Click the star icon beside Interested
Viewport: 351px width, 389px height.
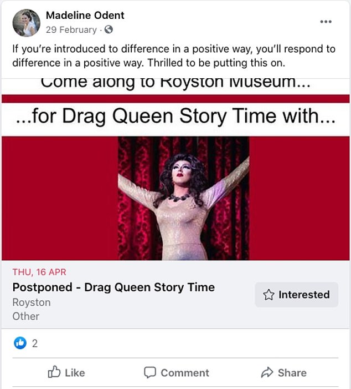click(269, 295)
